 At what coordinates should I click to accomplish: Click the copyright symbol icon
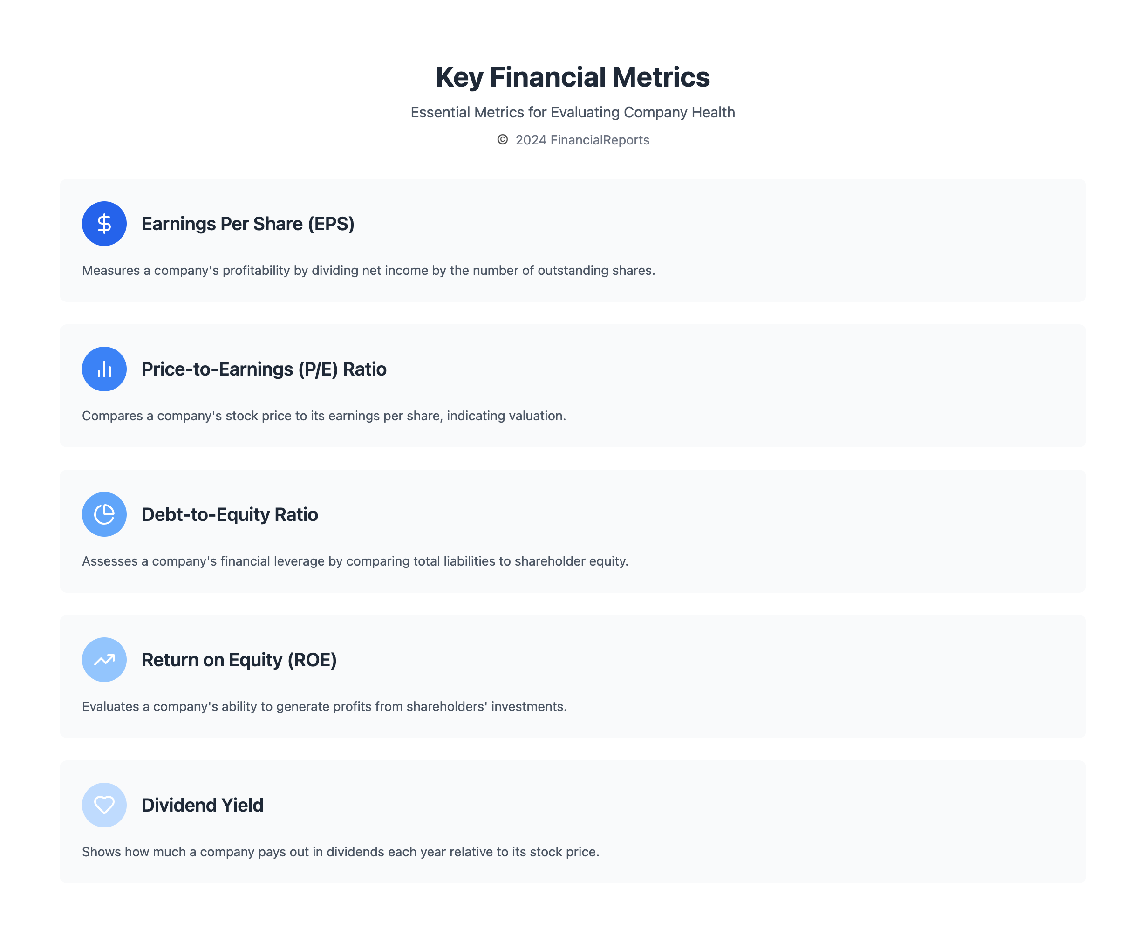tap(502, 140)
